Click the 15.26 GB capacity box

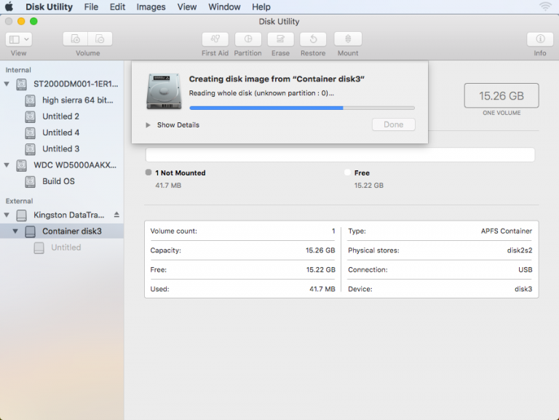tap(501, 95)
